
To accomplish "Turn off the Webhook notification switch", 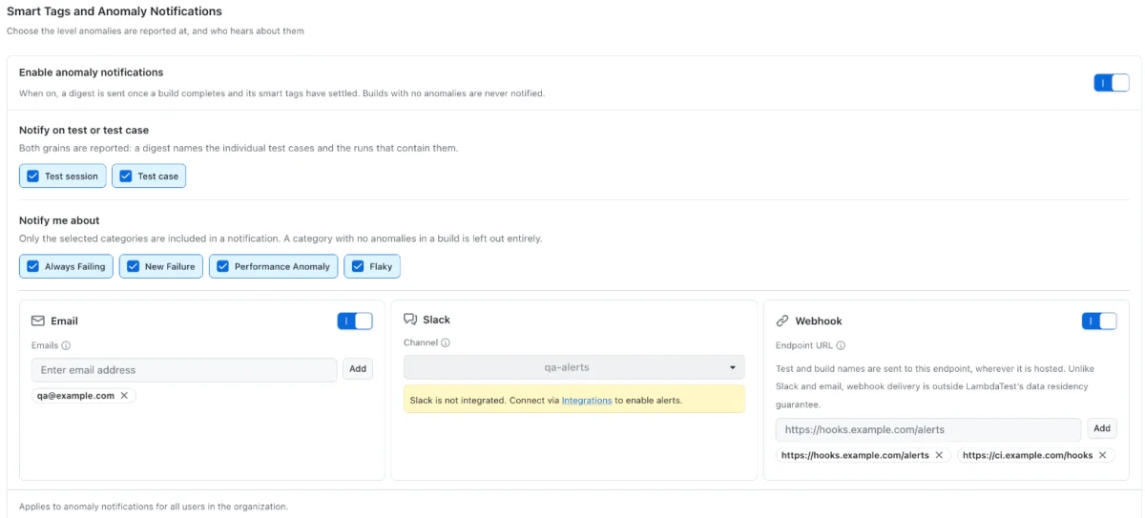I will pyautogui.click(x=1098, y=321).
